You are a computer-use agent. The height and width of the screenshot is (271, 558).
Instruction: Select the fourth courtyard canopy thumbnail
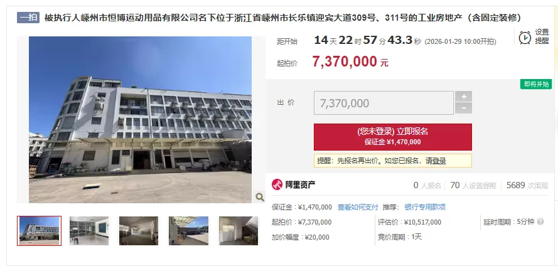[x=188, y=231]
